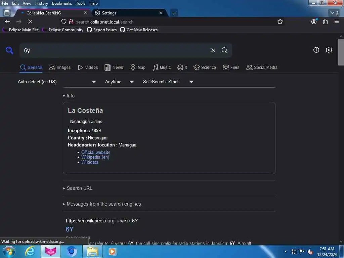Click the taskbar clock and date

[327, 252]
